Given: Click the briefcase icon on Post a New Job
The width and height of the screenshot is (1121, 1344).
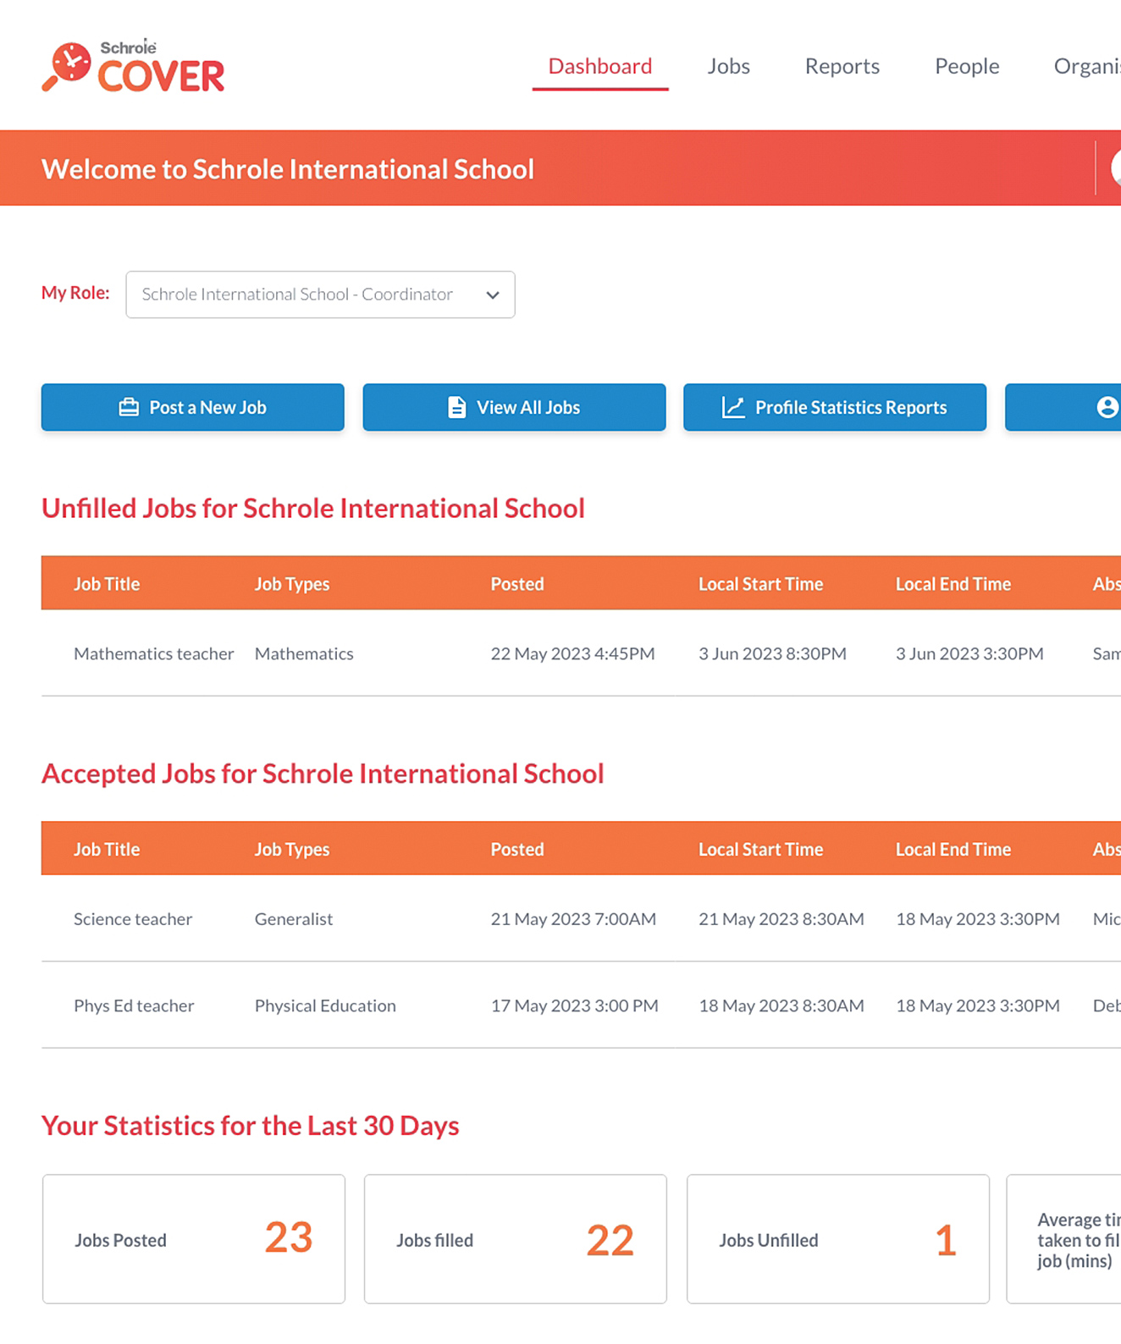Looking at the screenshot, I should coord(129,407).
